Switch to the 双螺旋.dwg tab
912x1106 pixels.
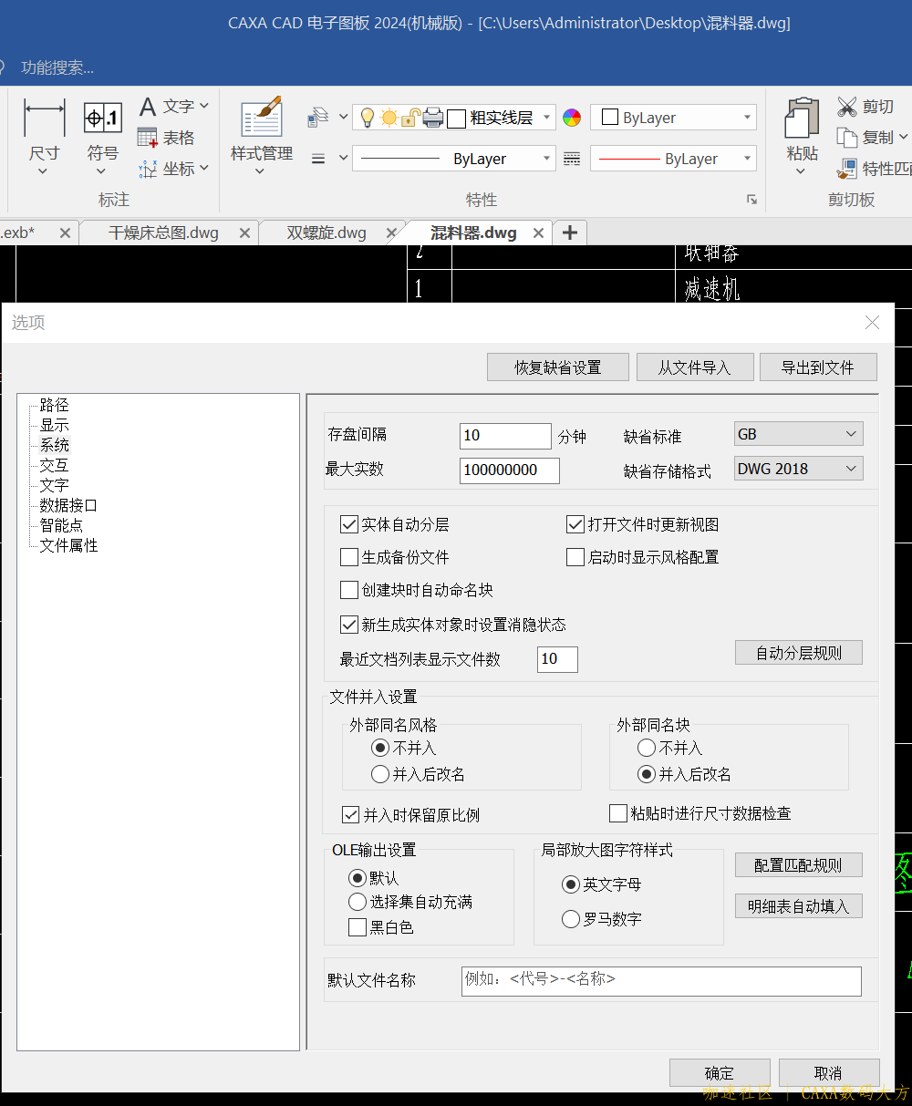coord(326,233)
